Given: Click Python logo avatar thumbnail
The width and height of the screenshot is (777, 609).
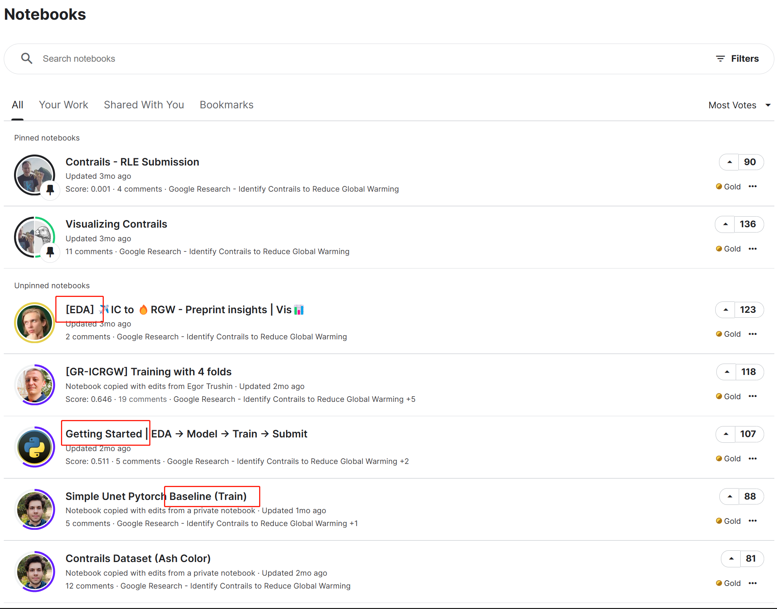Looking at the screenshot, I should (x=34, y=447).
